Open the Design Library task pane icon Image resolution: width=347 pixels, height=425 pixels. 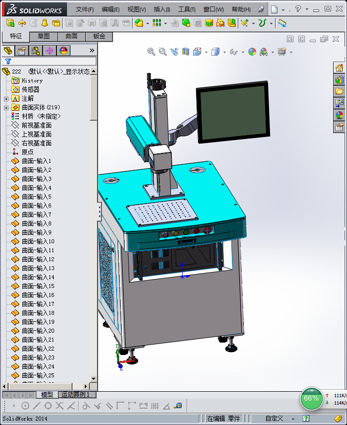tap(340, 79)
